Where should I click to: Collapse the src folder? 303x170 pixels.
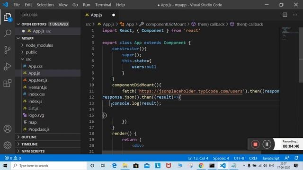pos(22,59)
